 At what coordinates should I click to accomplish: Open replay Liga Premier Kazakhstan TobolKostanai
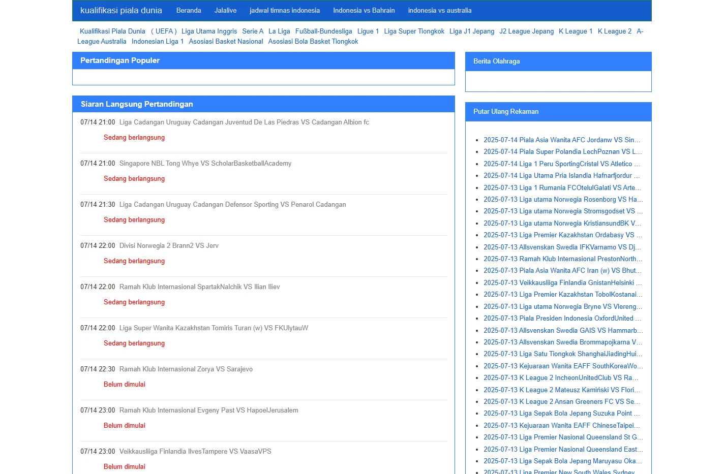point(563,294)
